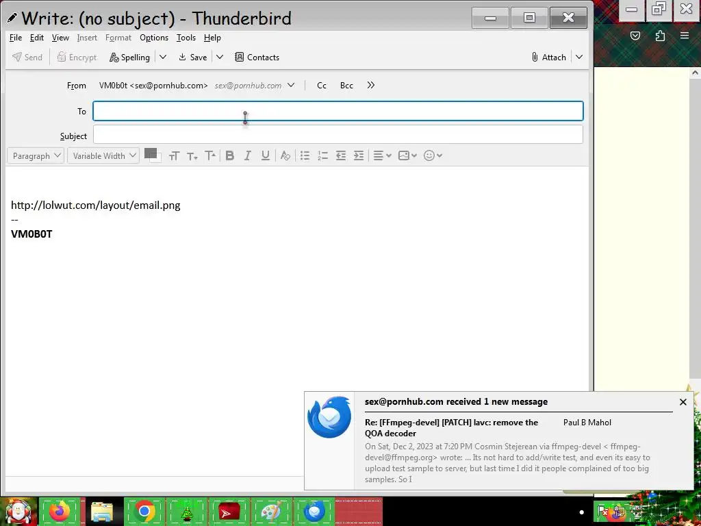Open the Edit menu
The width and height of the screenshot is (701, 526).
37,38
